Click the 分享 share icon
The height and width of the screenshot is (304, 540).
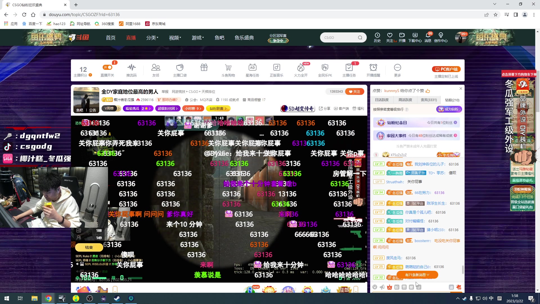click(325, 108)
